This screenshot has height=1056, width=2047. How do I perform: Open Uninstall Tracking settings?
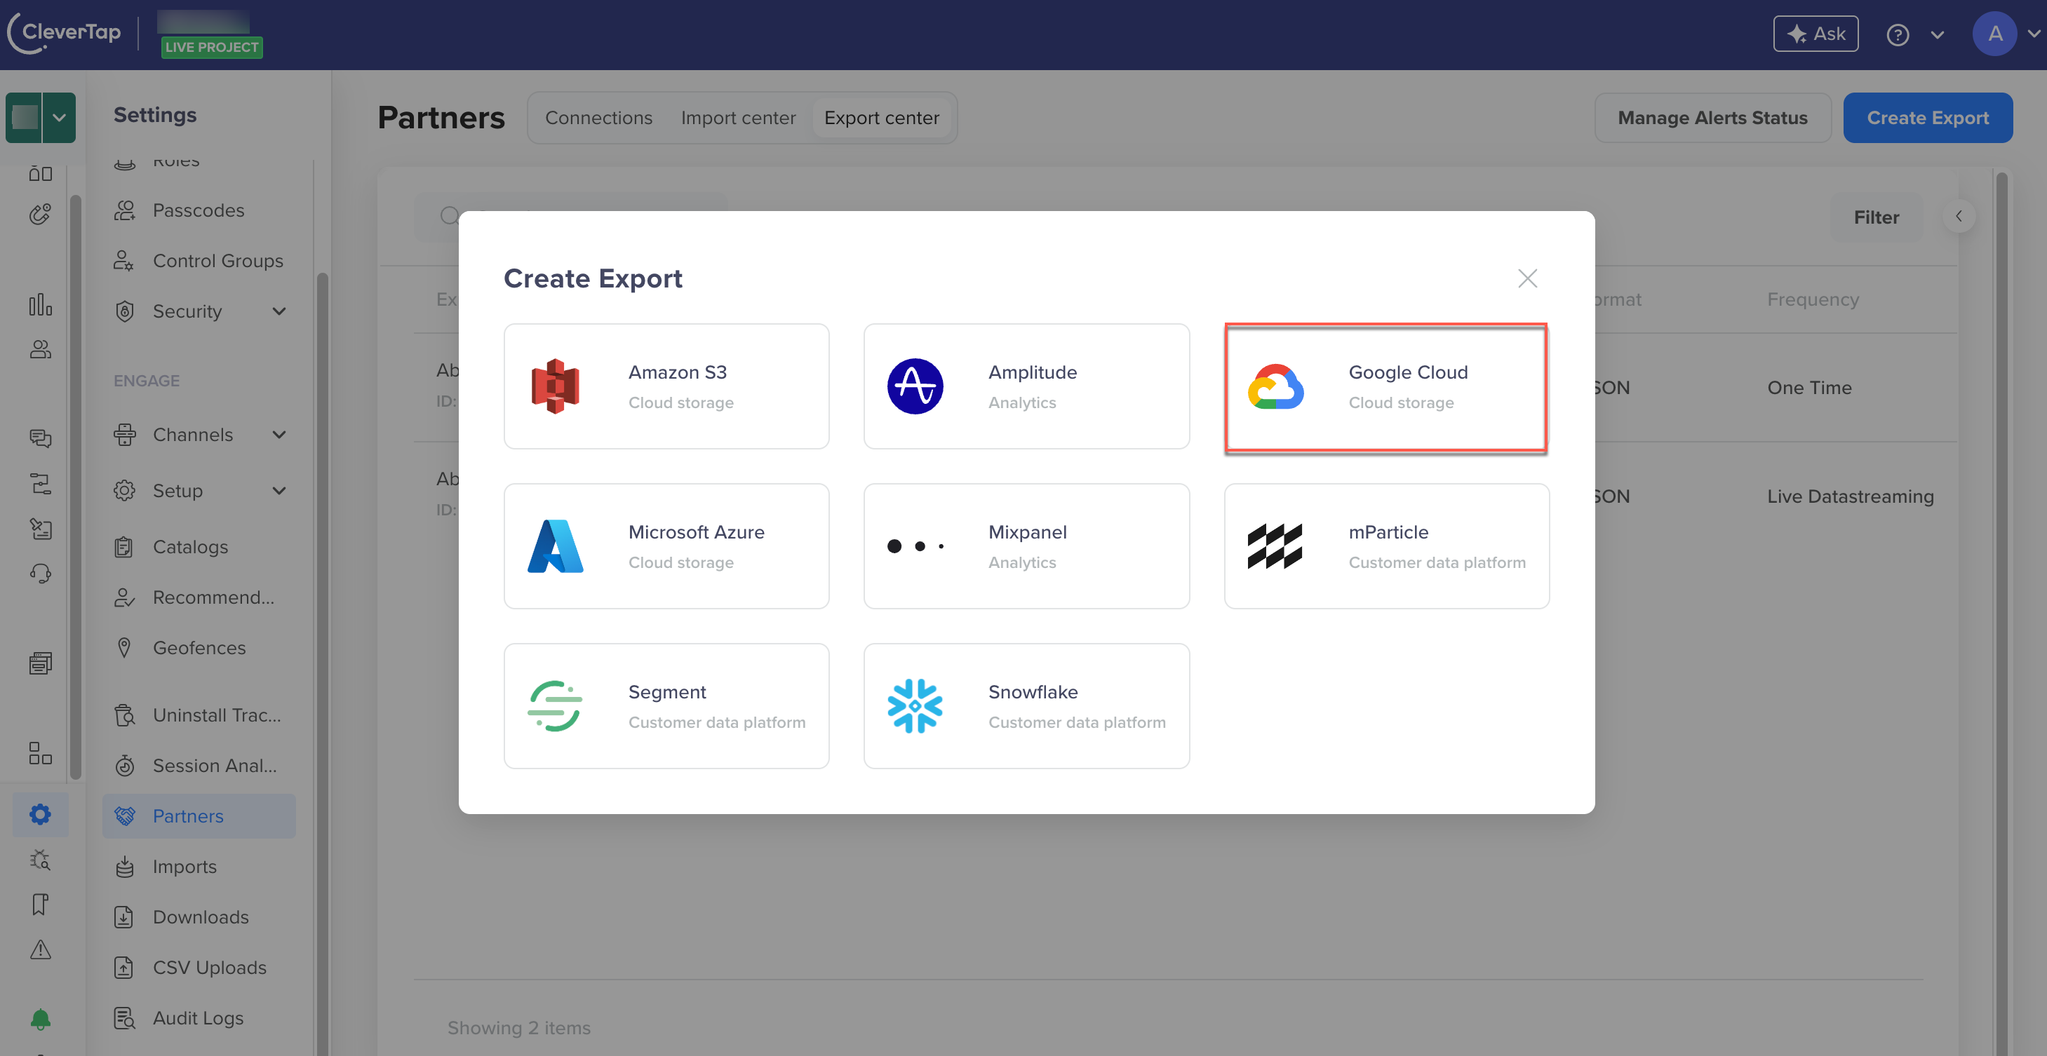(x=199, y=715)
